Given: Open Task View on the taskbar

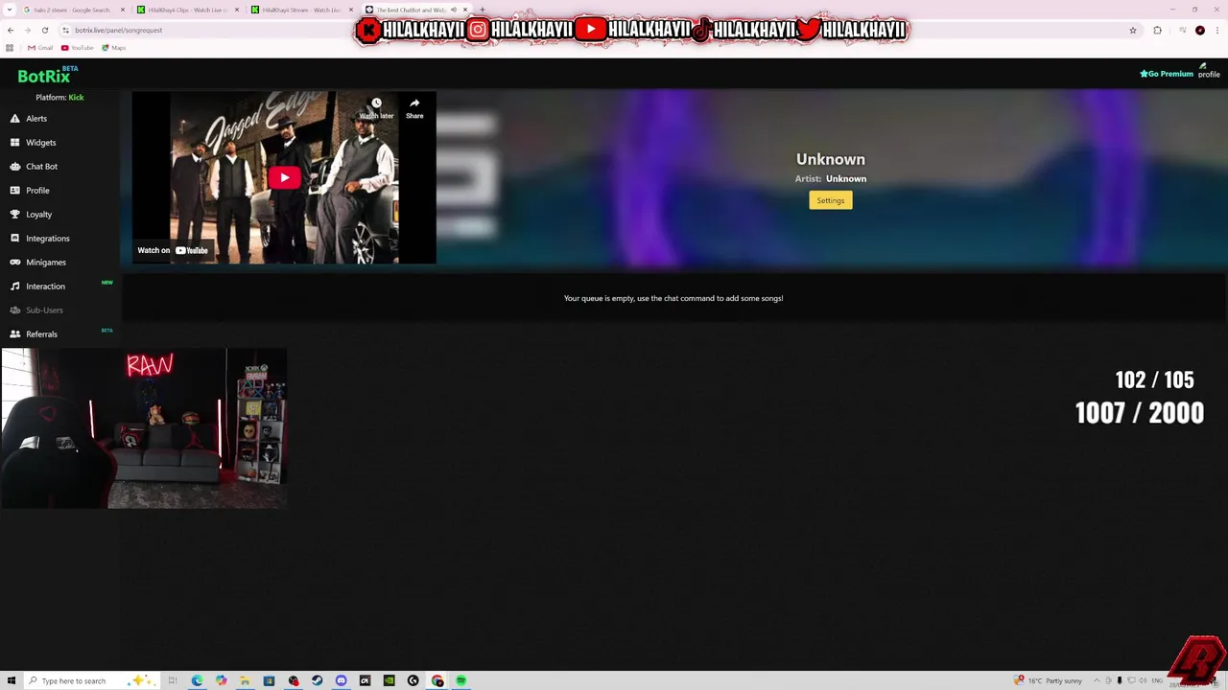Looking at the screenshot, I should [173, 680].
